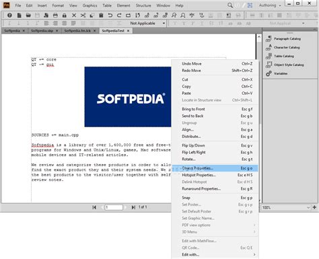Click the blue screen mode icon
Image resolution: width=319 pixels, height=259 pixels.
click(x=250, y=5)
